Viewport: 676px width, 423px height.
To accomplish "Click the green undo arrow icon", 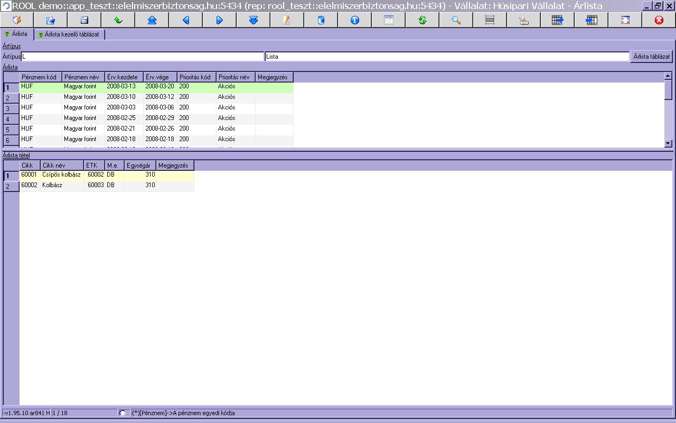I will (x=118, y=20).
